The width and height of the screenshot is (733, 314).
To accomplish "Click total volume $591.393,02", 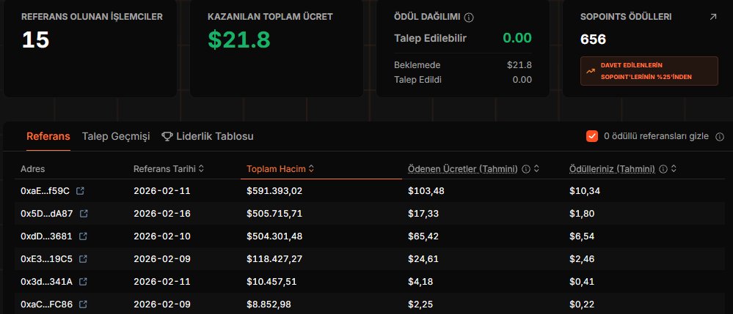I will (274, 191).
